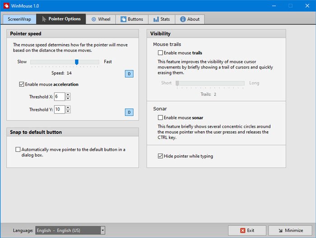The height and width of the screenshot is (238, 316).
Task: Enable mouse trails checkbox
Action: pyautogui.click(x=160, y=53)
